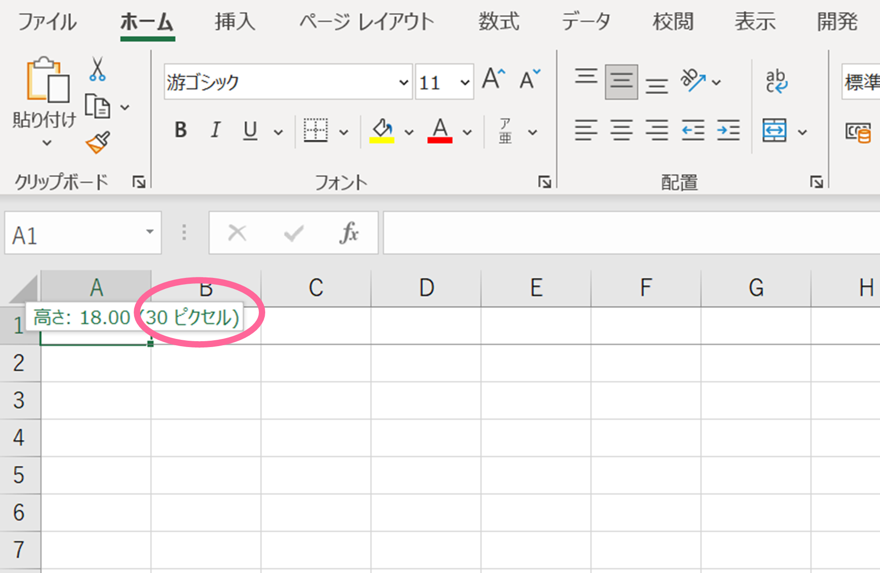
Task: Open the 游ゴシック font name dropdown
Action: tap(403, 82)
